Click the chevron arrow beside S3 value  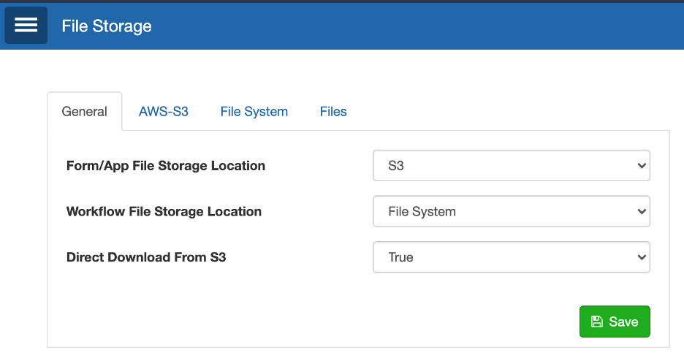pos(642,166)
